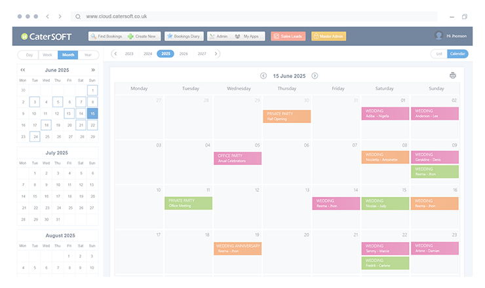Expand the Hi Jhonson user menu

click(452, 37)
